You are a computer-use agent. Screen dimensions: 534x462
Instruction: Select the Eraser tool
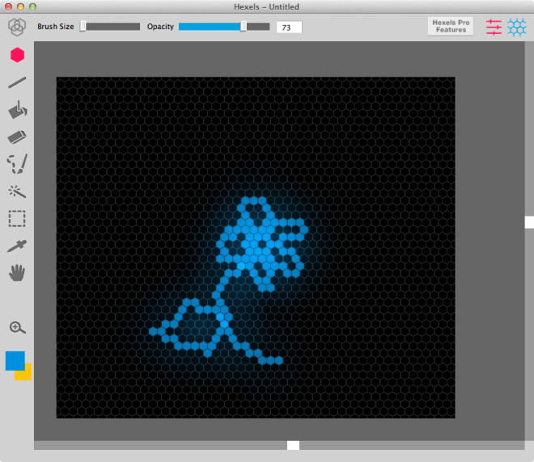(17, 137)
